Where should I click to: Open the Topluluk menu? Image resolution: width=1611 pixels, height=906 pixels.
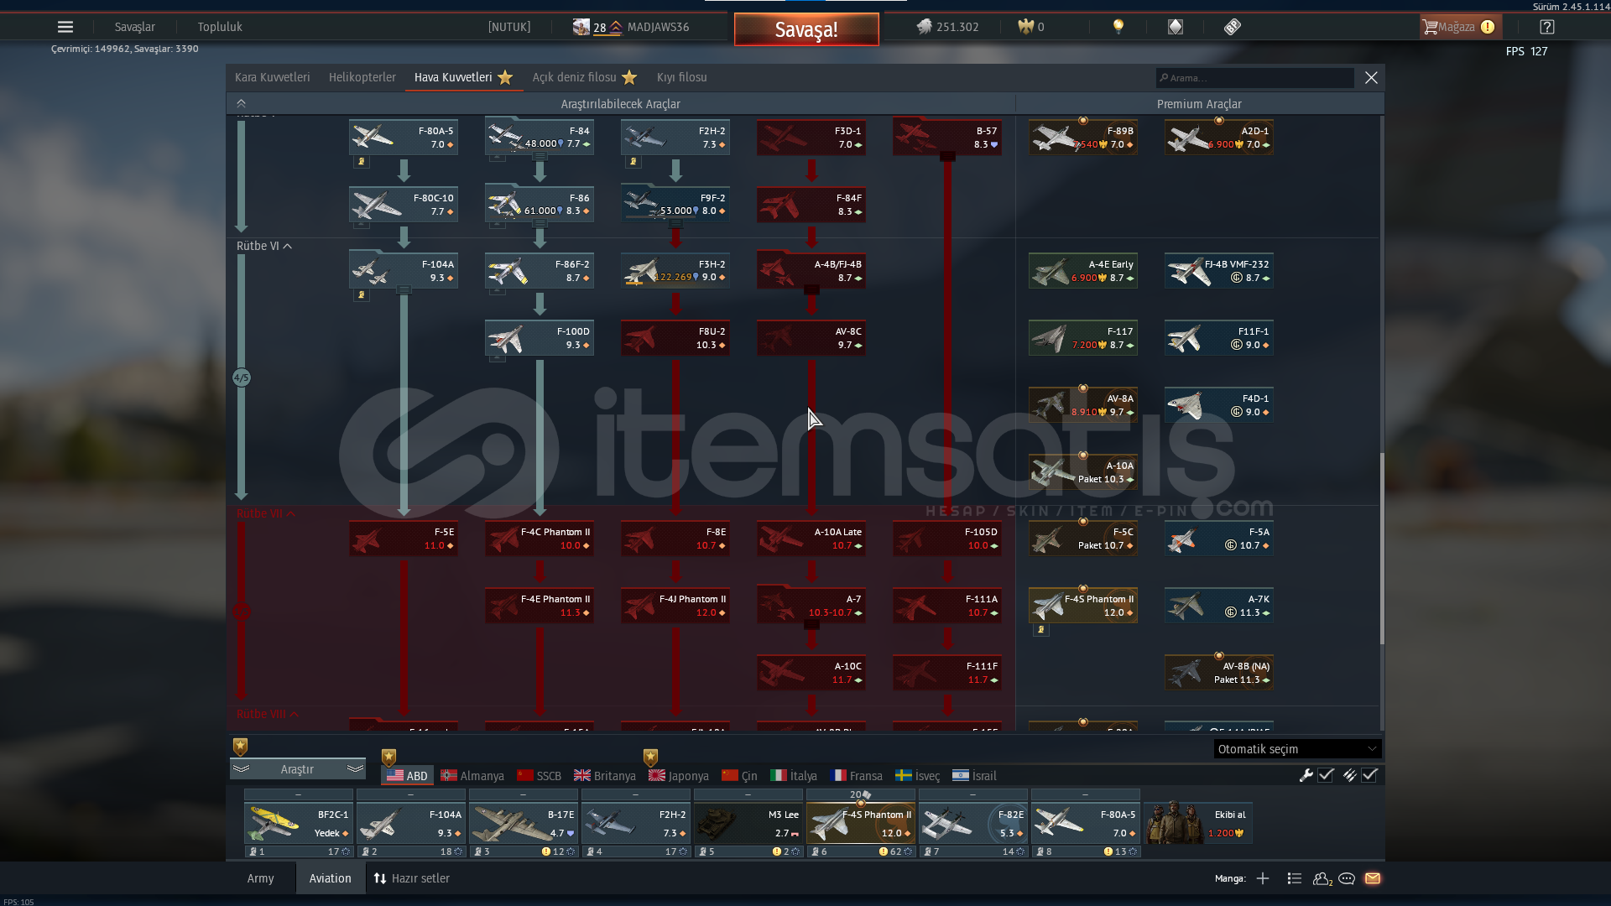[x=220, y=27]
